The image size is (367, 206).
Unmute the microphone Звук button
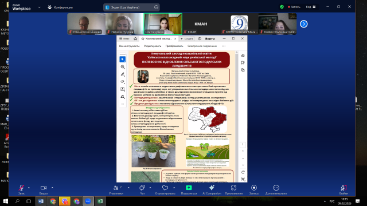coord(21,189)
